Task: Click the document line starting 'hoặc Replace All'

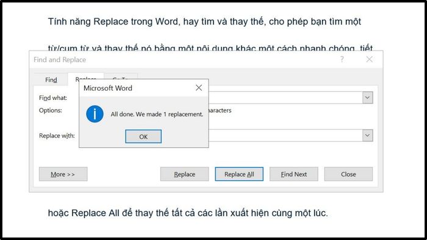Action: (188, 213)
